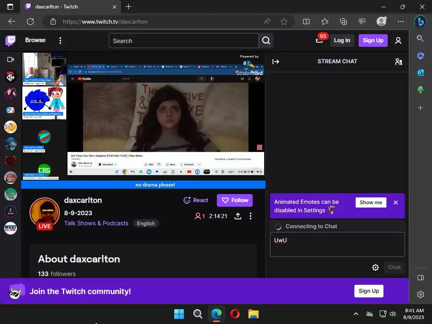Open chat settings gear
Image resolution: width=432 pixels, height=324 pixels.
tap(375, 267)
